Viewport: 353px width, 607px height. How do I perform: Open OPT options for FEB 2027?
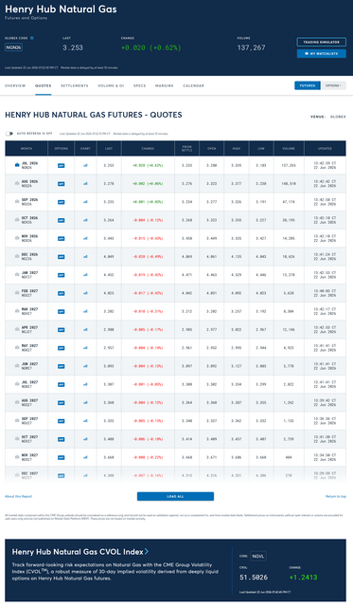61,293
